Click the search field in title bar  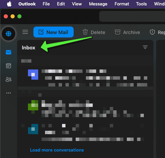coord(132,16)
